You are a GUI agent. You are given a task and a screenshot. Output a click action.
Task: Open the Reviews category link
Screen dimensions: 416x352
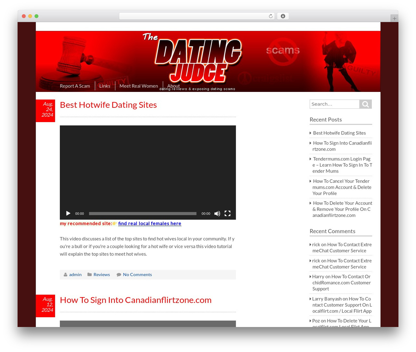(x=102, y=275)
